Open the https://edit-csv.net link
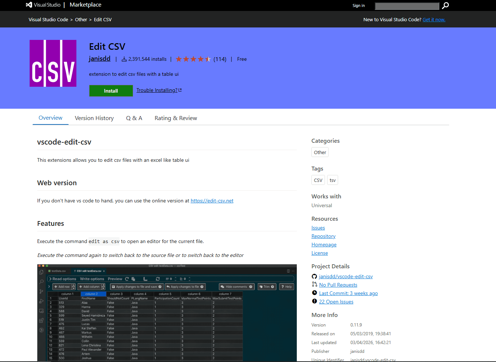 click(x=212, y=201)
